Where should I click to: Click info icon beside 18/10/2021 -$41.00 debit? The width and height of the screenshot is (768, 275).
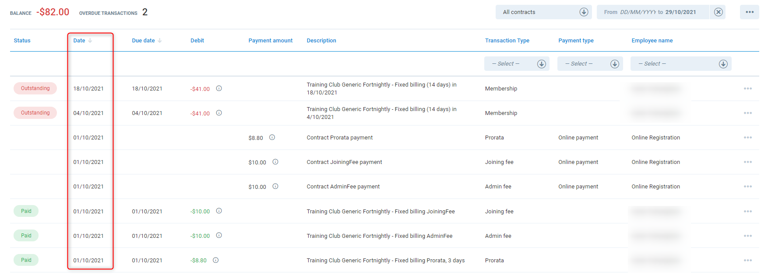[x=219, y=88]
